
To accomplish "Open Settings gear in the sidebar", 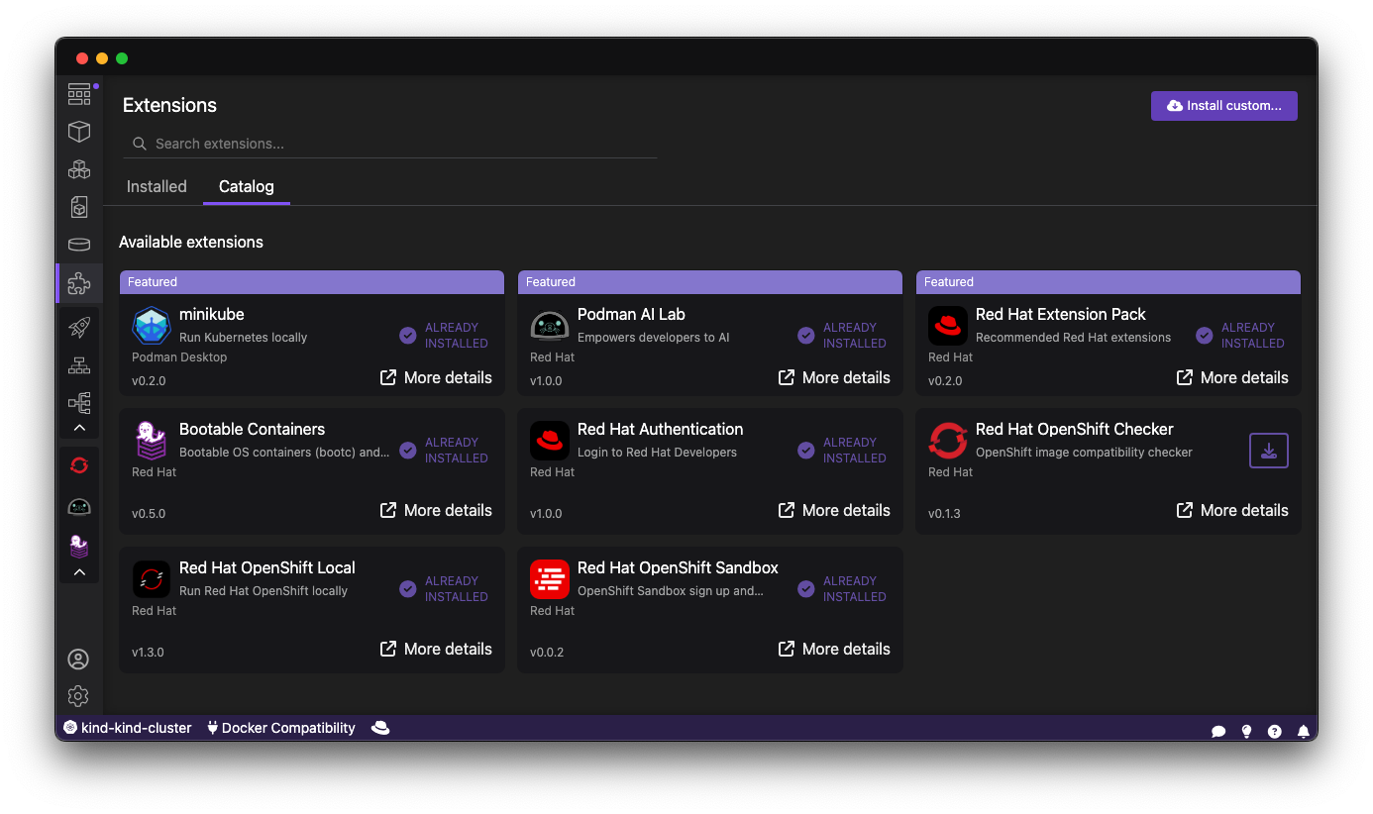I will [x=78, y=696].
